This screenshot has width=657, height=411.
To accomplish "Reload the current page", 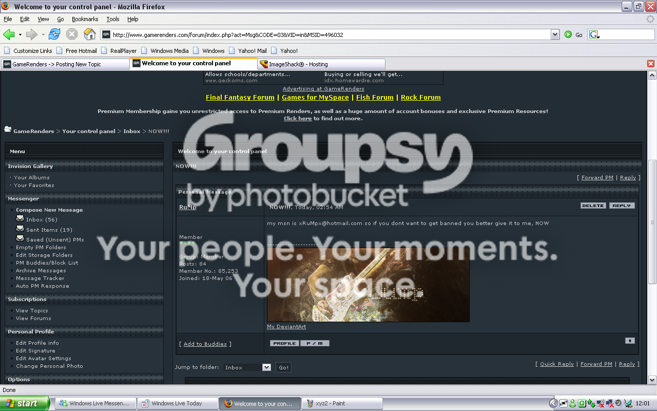I will click(54, 34).
